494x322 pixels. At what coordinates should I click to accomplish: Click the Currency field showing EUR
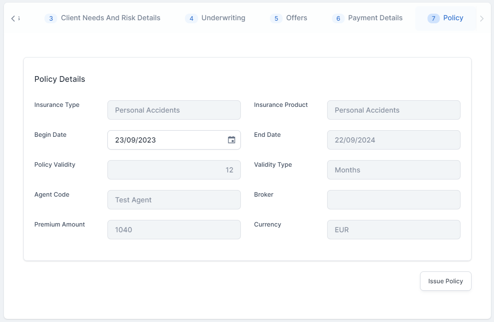point(394,230)
